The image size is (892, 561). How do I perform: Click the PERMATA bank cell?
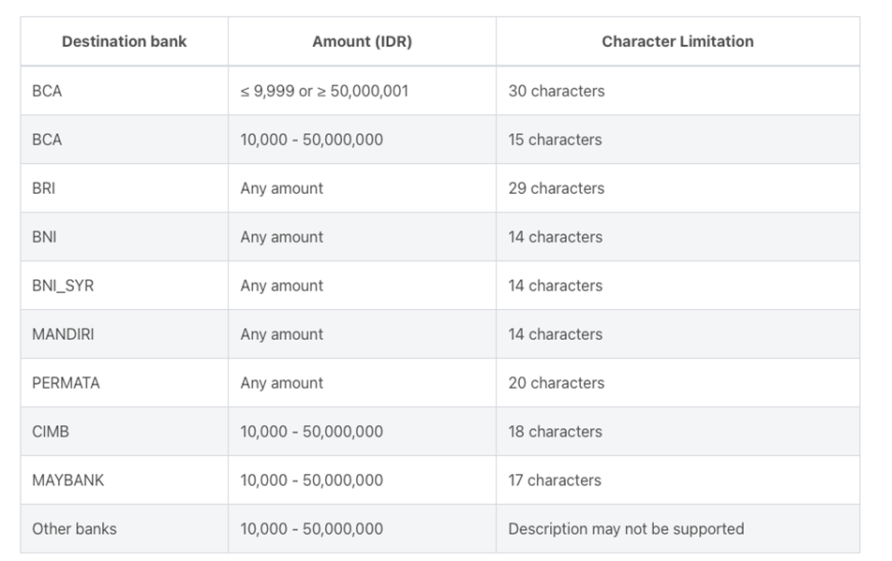[x=124, y=383]
